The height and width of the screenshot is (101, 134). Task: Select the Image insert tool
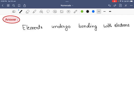coord(62,12)
